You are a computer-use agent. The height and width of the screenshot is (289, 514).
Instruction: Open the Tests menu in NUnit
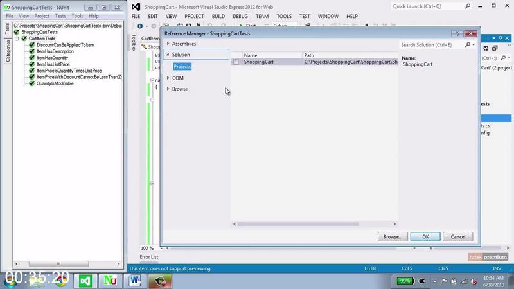60,15
